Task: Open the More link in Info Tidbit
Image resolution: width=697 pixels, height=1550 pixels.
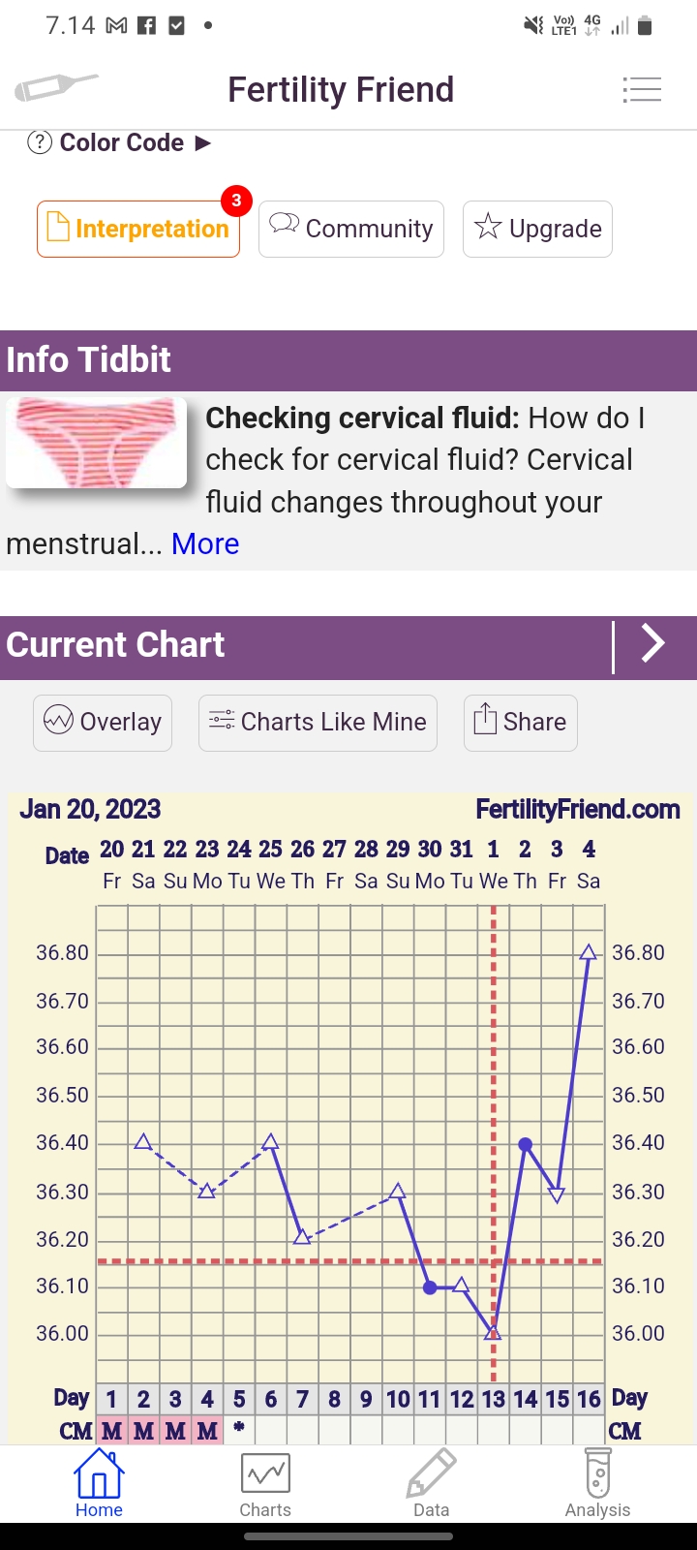Action: pos(205,544)
